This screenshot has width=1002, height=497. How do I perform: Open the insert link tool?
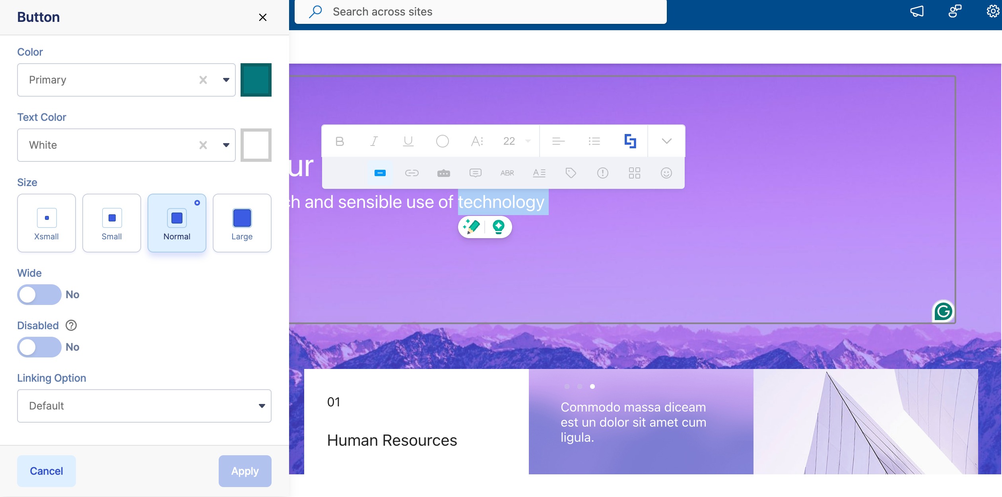click(412, 173)
